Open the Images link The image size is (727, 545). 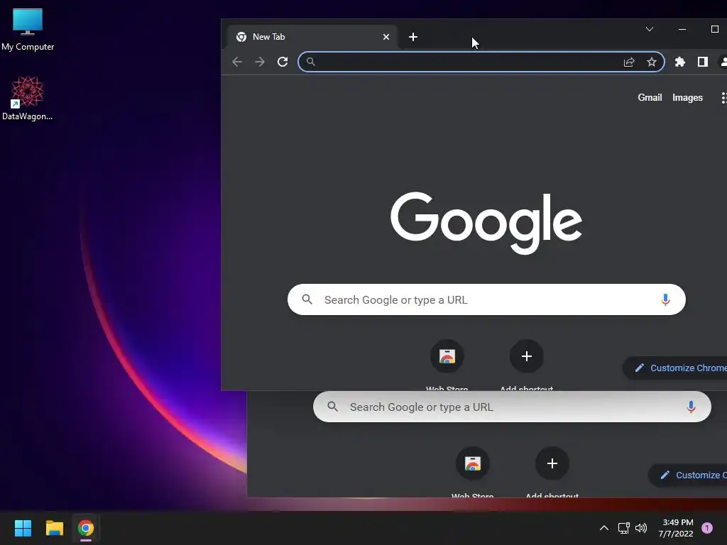tap(687, 97)
